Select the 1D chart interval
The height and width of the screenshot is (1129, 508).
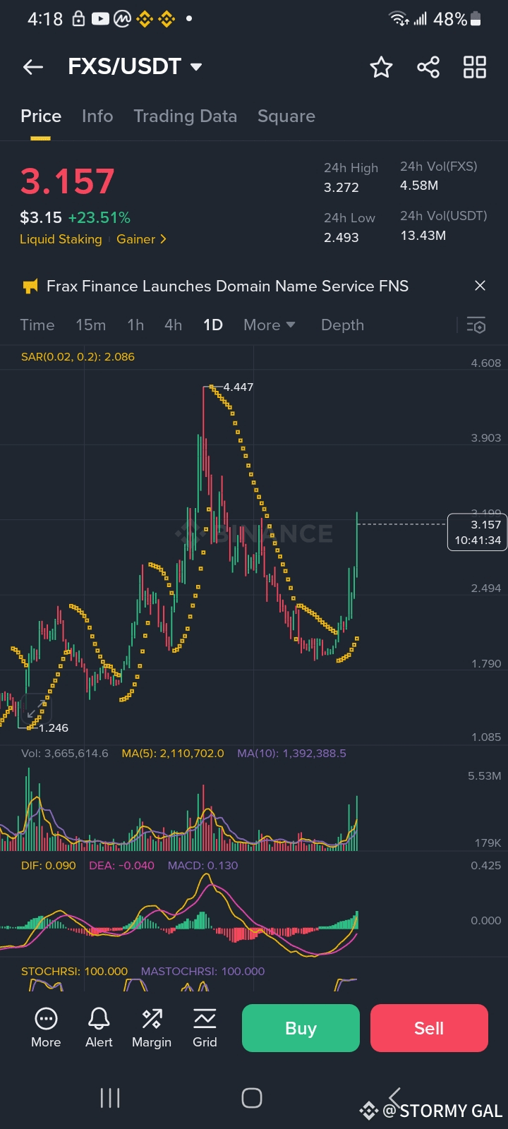point(213,325)
